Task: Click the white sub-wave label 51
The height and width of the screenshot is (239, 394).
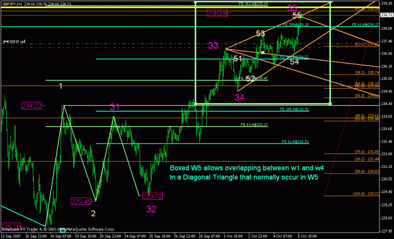Action: [238, 58]
